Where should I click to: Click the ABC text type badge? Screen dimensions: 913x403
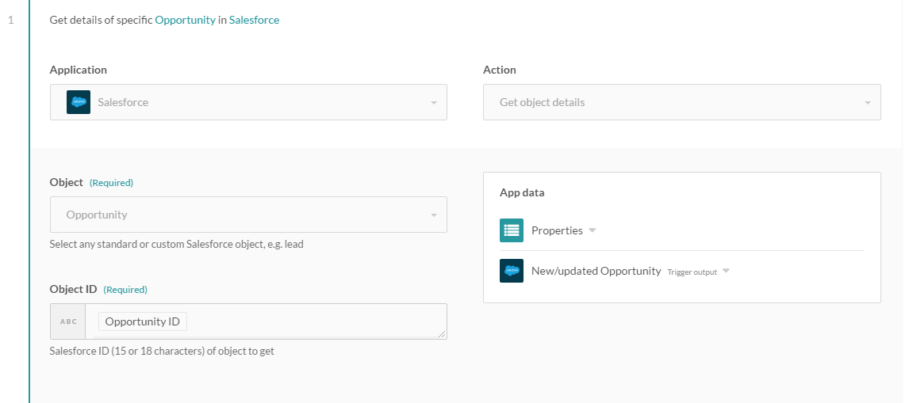(68, 321)
